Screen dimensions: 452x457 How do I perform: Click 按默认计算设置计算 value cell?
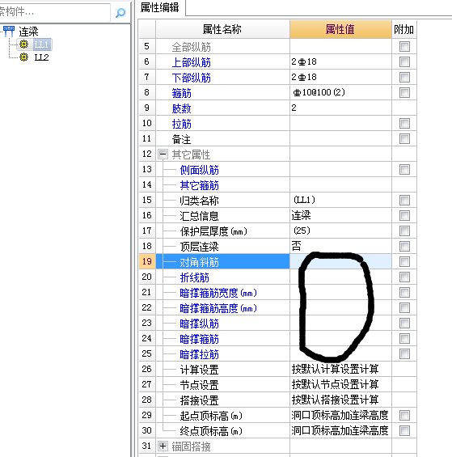pos(340,369)
